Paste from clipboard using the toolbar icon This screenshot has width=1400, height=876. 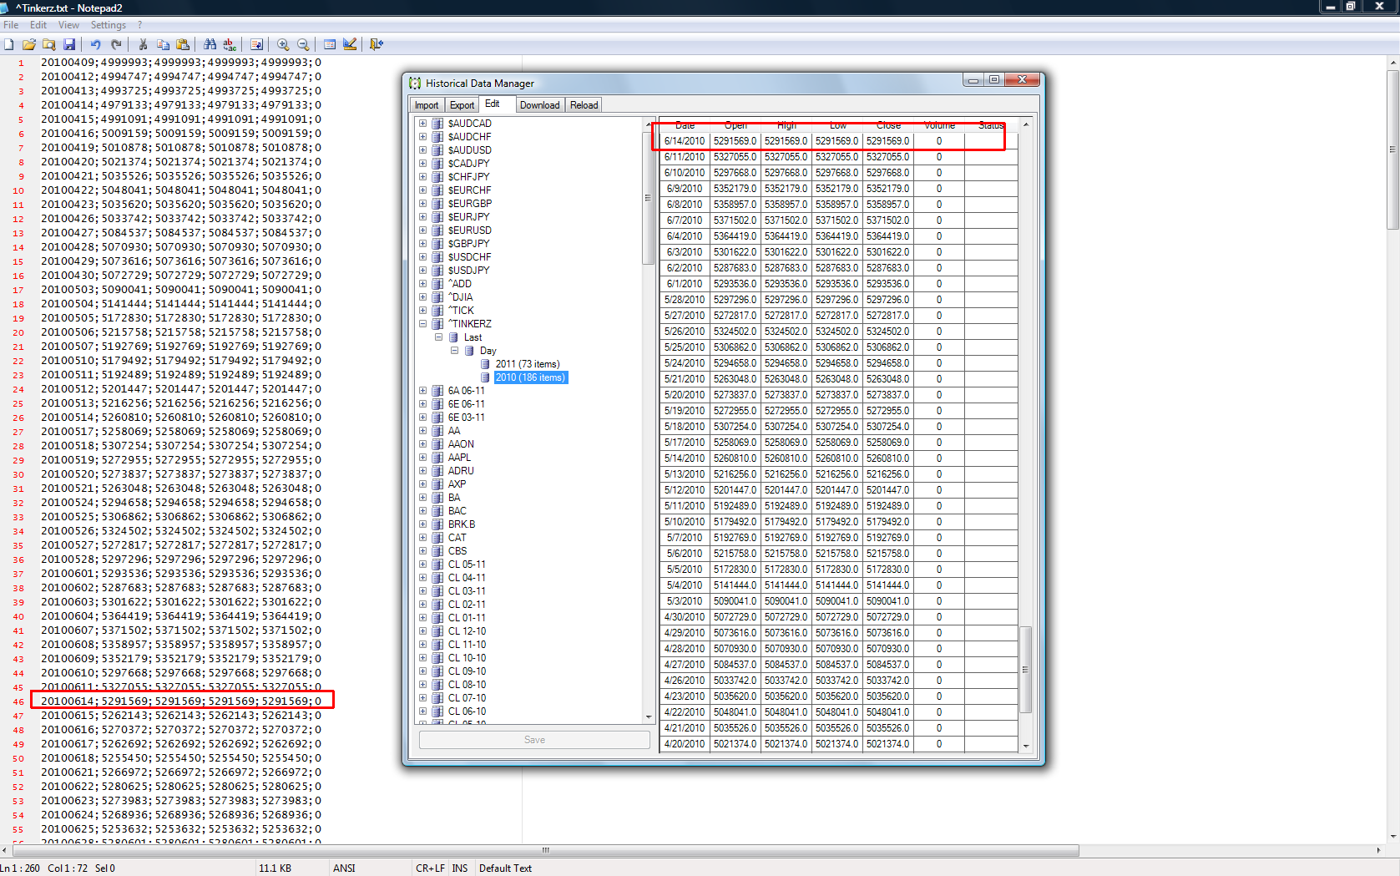click(x=183, y=44)
